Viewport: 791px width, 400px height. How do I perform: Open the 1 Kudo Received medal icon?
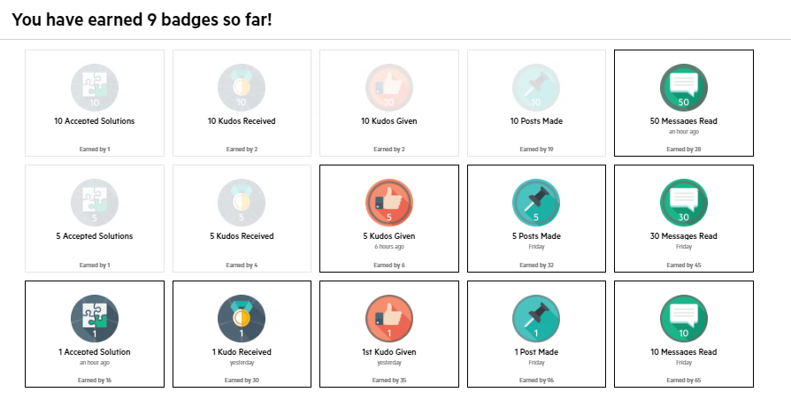click(242, 319)
